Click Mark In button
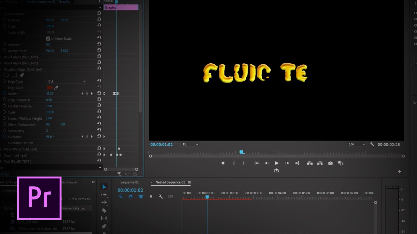The height and width of the screenshot is (234, 417). pos(234,163)
